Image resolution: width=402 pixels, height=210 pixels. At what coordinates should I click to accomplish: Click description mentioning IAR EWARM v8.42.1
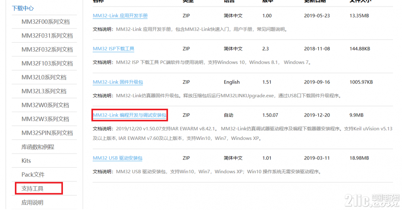243,133
